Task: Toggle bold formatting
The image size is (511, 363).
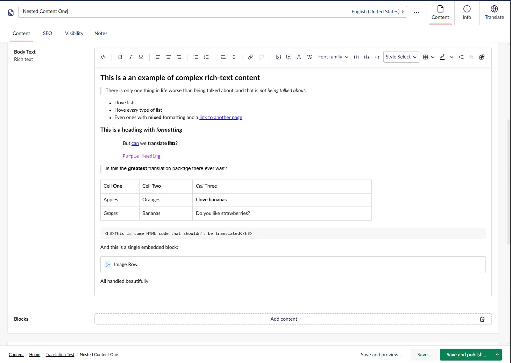Action: click(x=120, y=57)
